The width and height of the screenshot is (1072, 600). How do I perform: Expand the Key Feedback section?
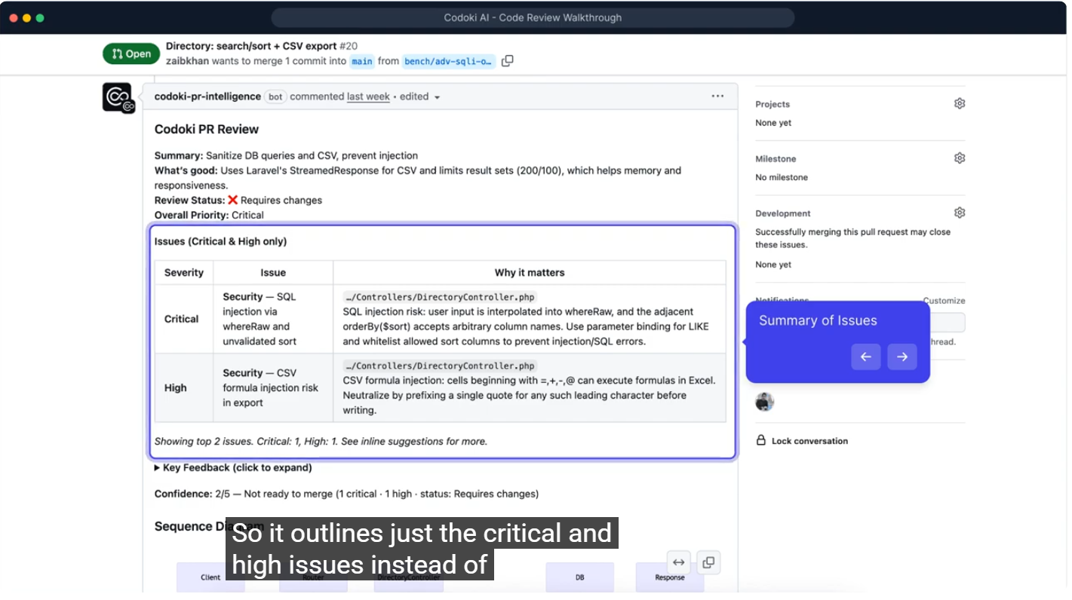(233, 467)
